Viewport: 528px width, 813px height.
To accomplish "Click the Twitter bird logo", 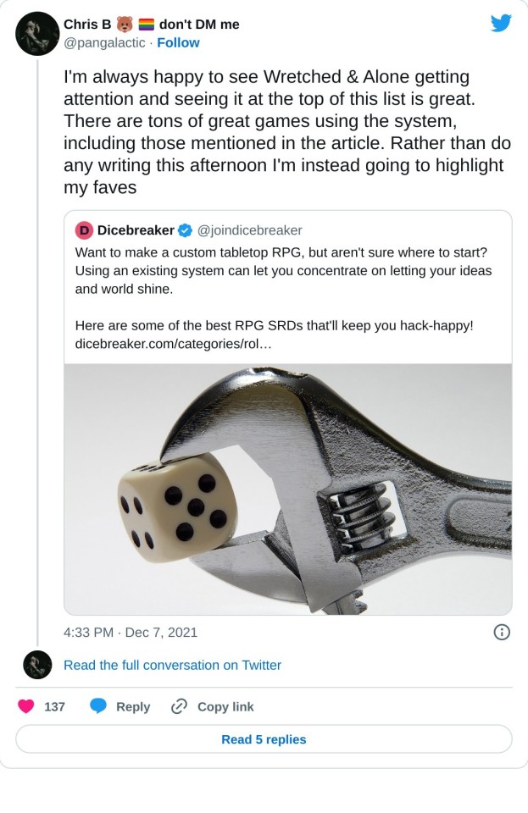I will (501, 24).
